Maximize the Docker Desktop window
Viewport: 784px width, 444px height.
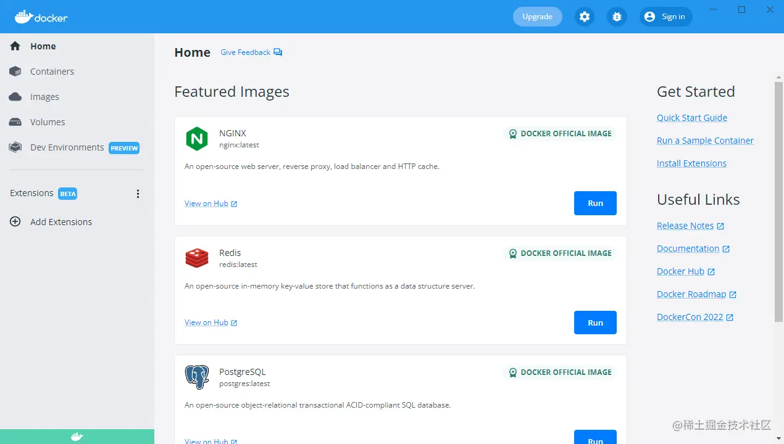[742, 9]
